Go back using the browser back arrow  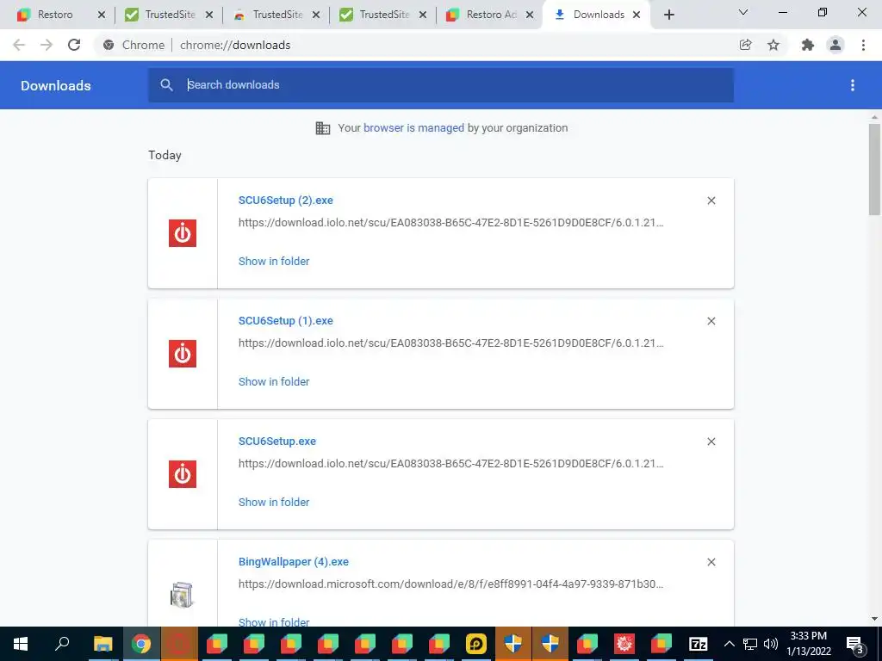point(19,45)
